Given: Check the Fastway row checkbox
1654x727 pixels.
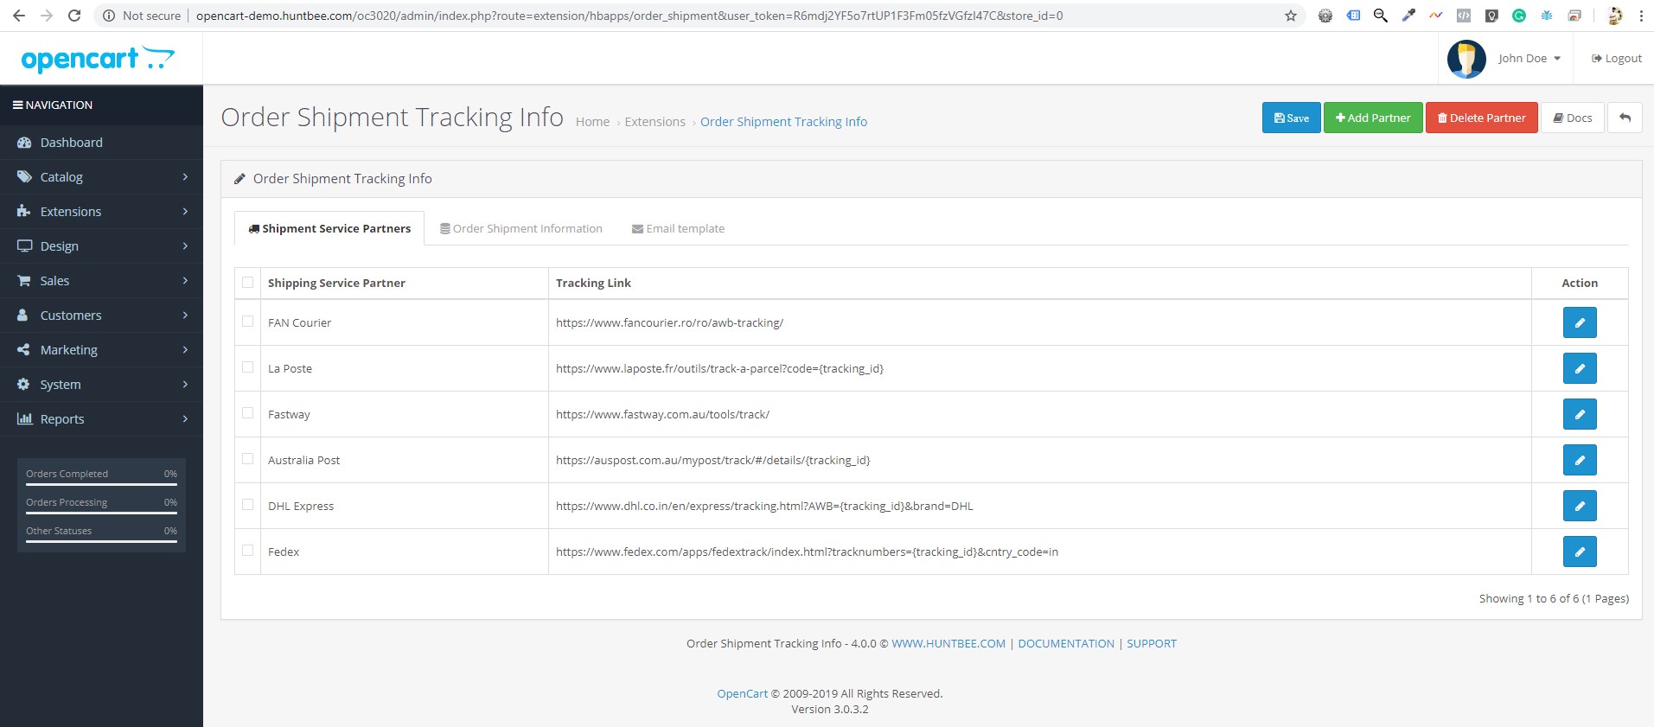Looking at the screenshot, I should point(248,413).
